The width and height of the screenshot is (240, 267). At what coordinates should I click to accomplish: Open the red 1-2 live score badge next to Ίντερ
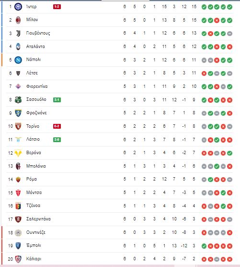point(57,7)
